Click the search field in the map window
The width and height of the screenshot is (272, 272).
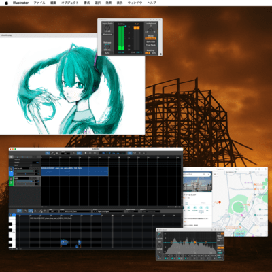[197, 174]
